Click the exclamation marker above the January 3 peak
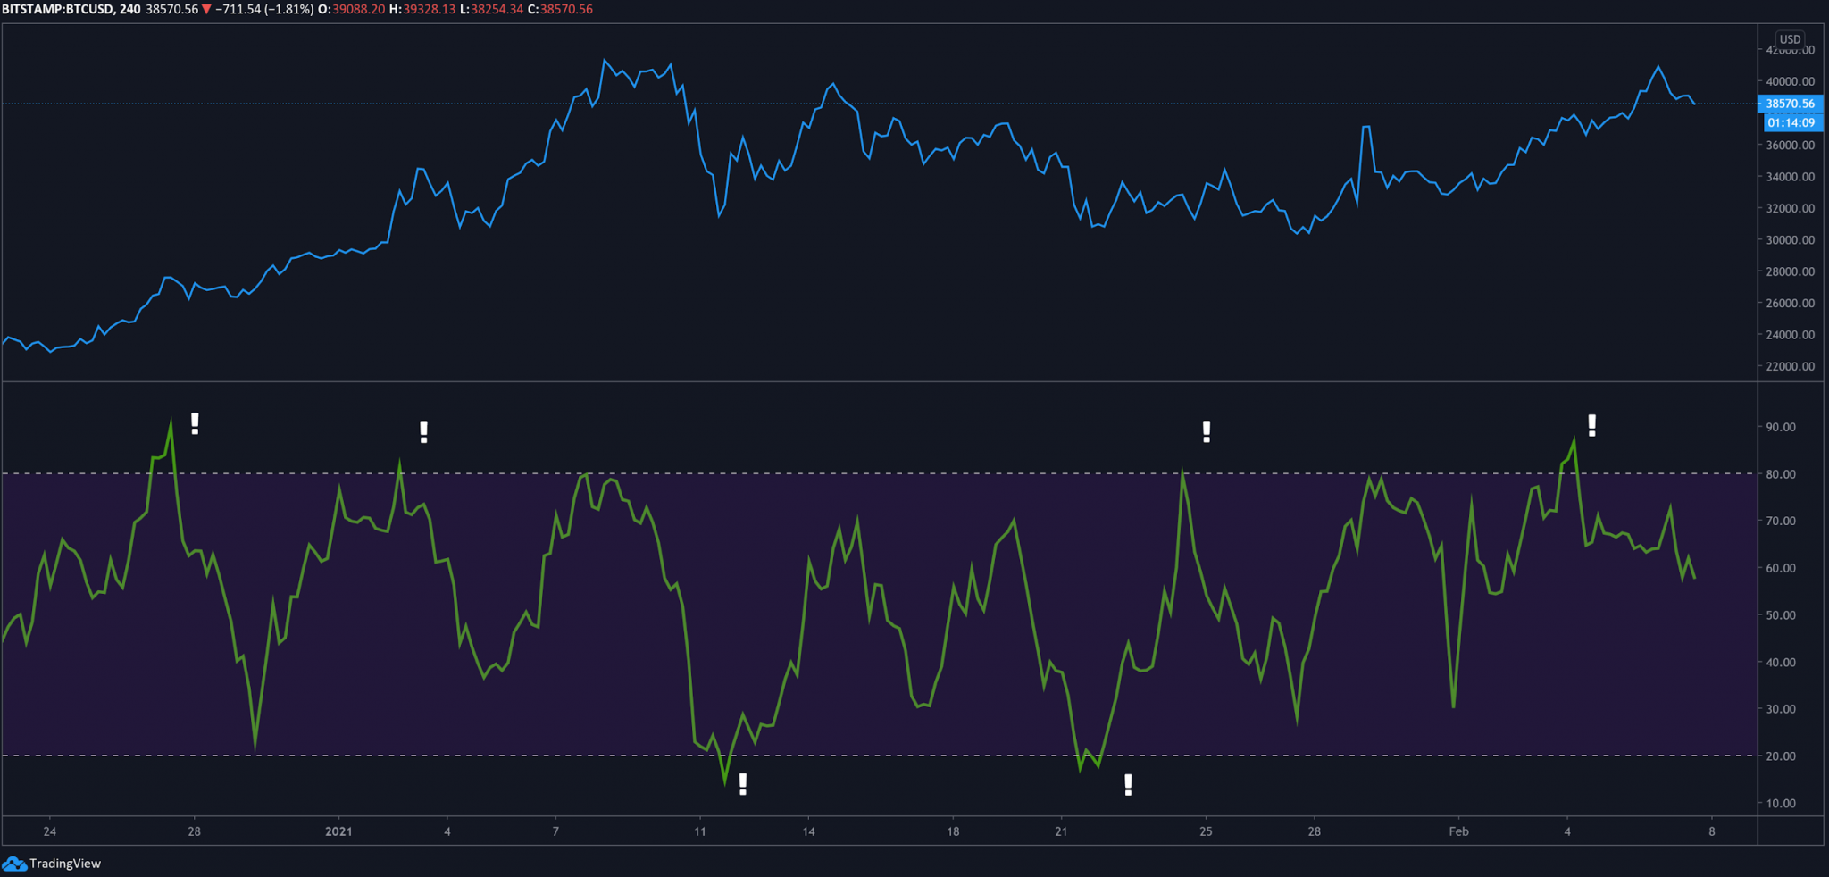This screenshot has width=1829, height=877. tap(422, 432)
